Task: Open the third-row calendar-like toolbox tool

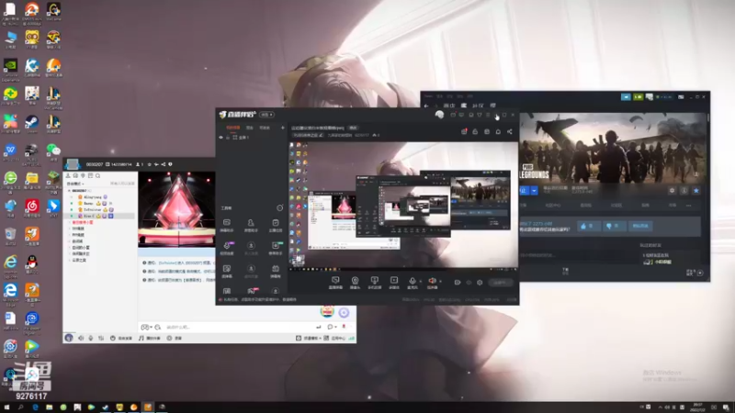Action: pos(275,271)
